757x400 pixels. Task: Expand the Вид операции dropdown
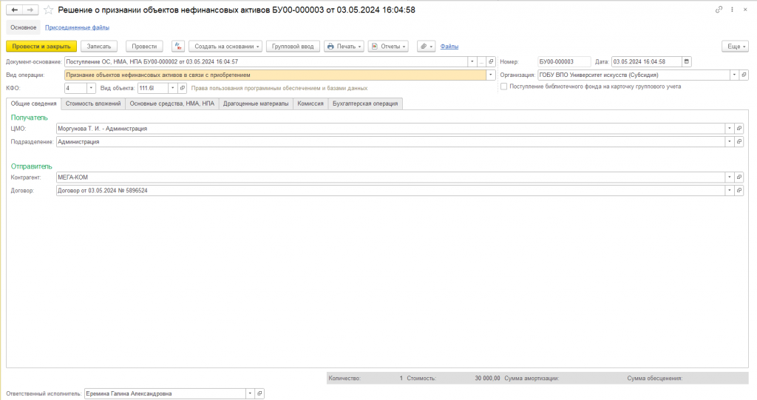[x=491, y=75]
